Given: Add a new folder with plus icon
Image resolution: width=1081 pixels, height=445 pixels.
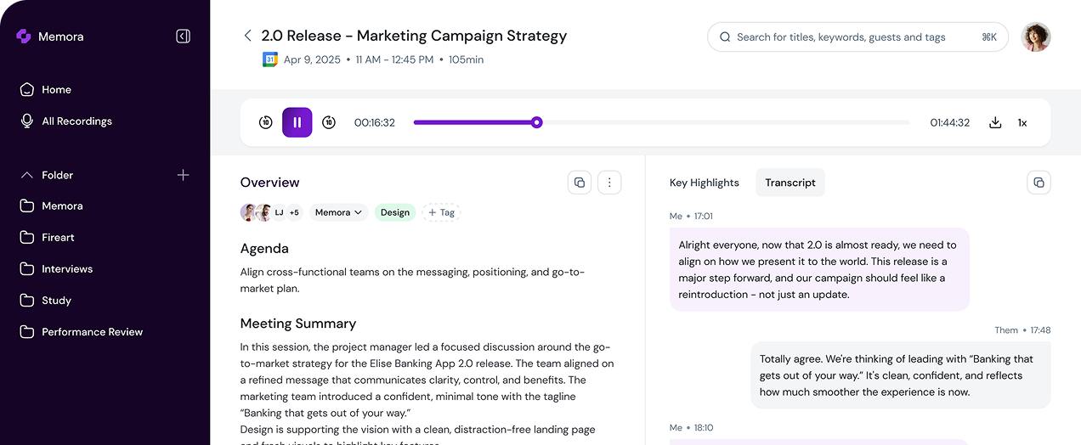Looking at the screenshot, I should [x=183, y=175].
